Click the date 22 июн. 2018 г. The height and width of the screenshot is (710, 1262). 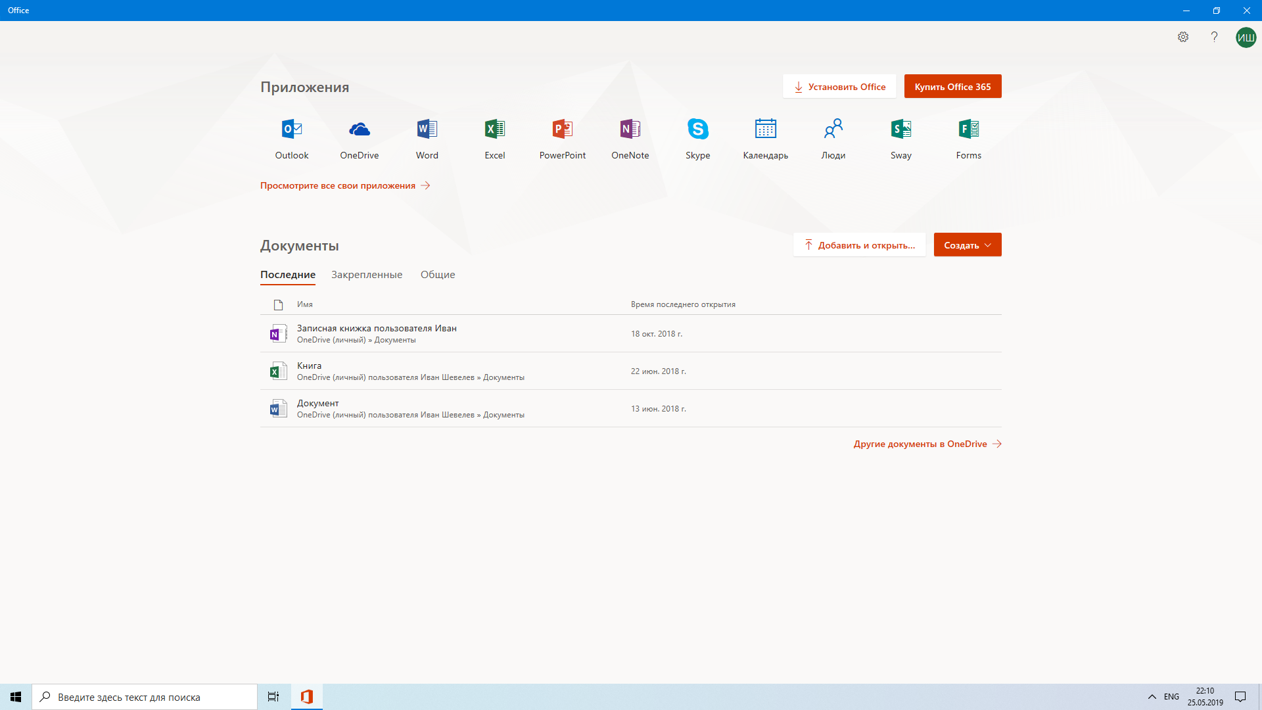click(x=659, y=371)
